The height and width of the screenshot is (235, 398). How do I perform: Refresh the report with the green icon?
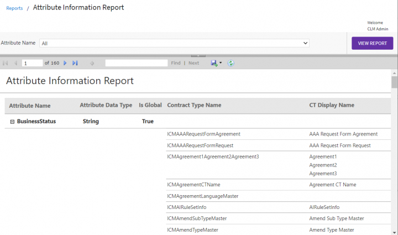(231, 63)
